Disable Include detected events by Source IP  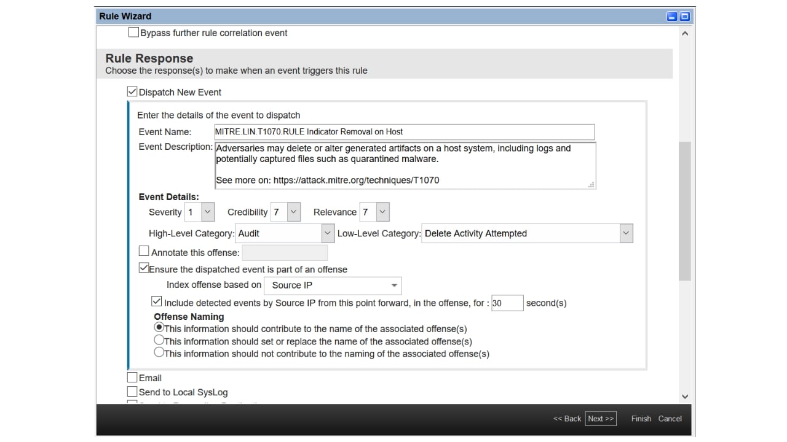[x=156, y=301]
